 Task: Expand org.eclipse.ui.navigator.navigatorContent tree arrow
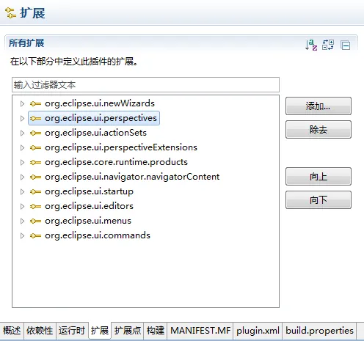22,177
